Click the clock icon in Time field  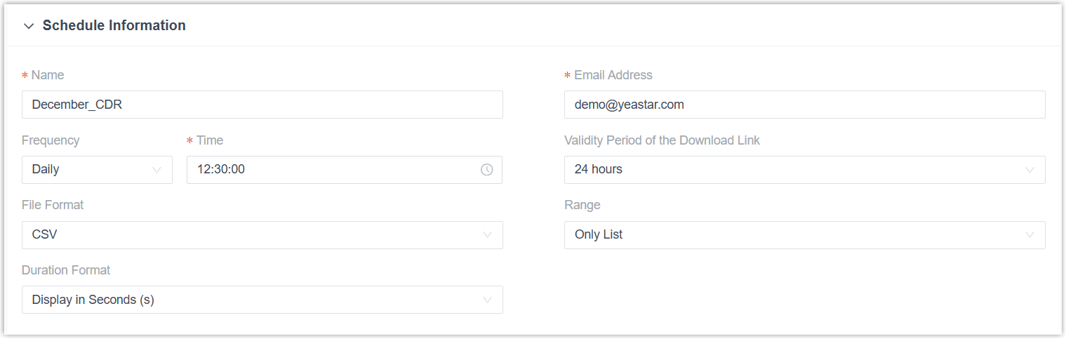tap(487, 170)
